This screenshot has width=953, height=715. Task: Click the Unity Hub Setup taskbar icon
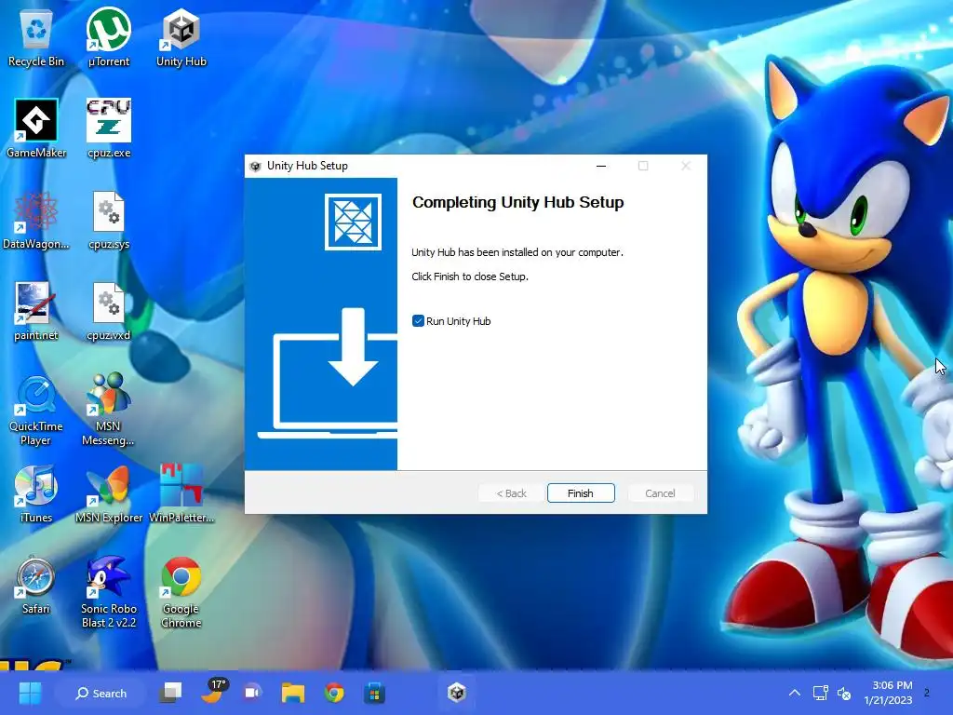456,693
